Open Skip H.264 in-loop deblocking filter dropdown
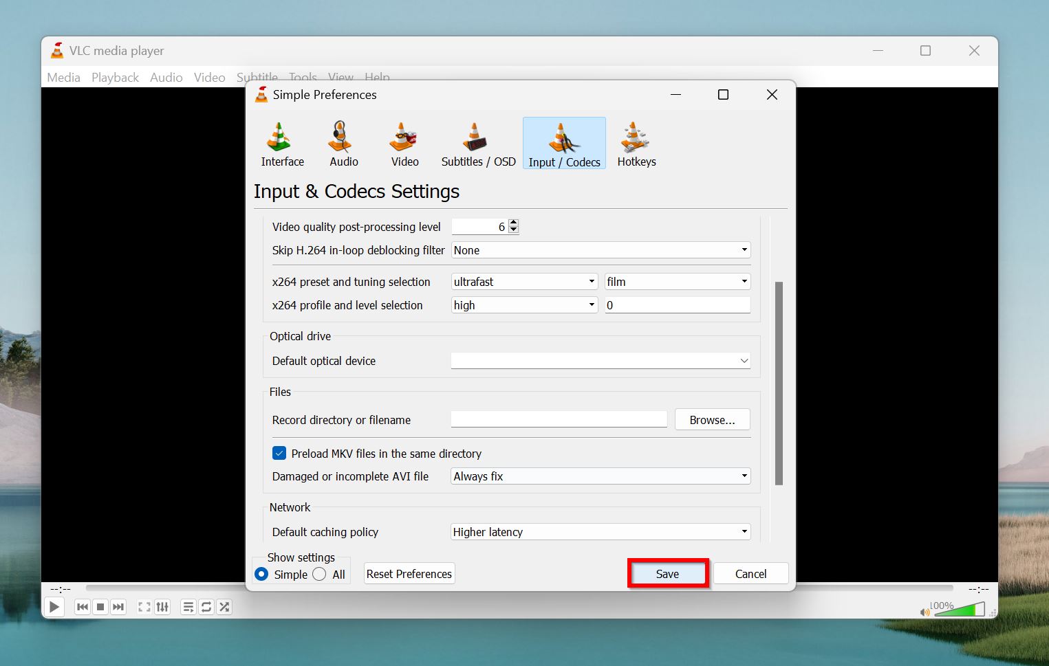The height and width of the screenshot is (666, 1049). (x=601, y=250)
